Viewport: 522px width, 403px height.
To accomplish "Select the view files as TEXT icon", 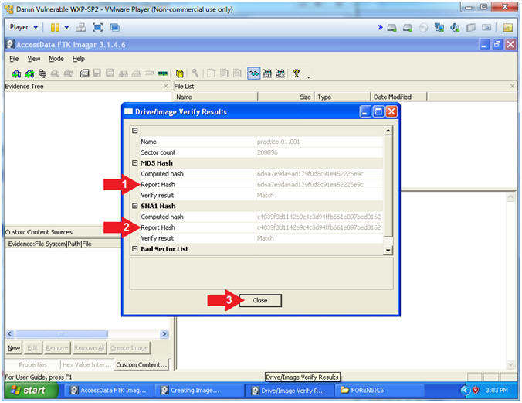I will (267, 73).
